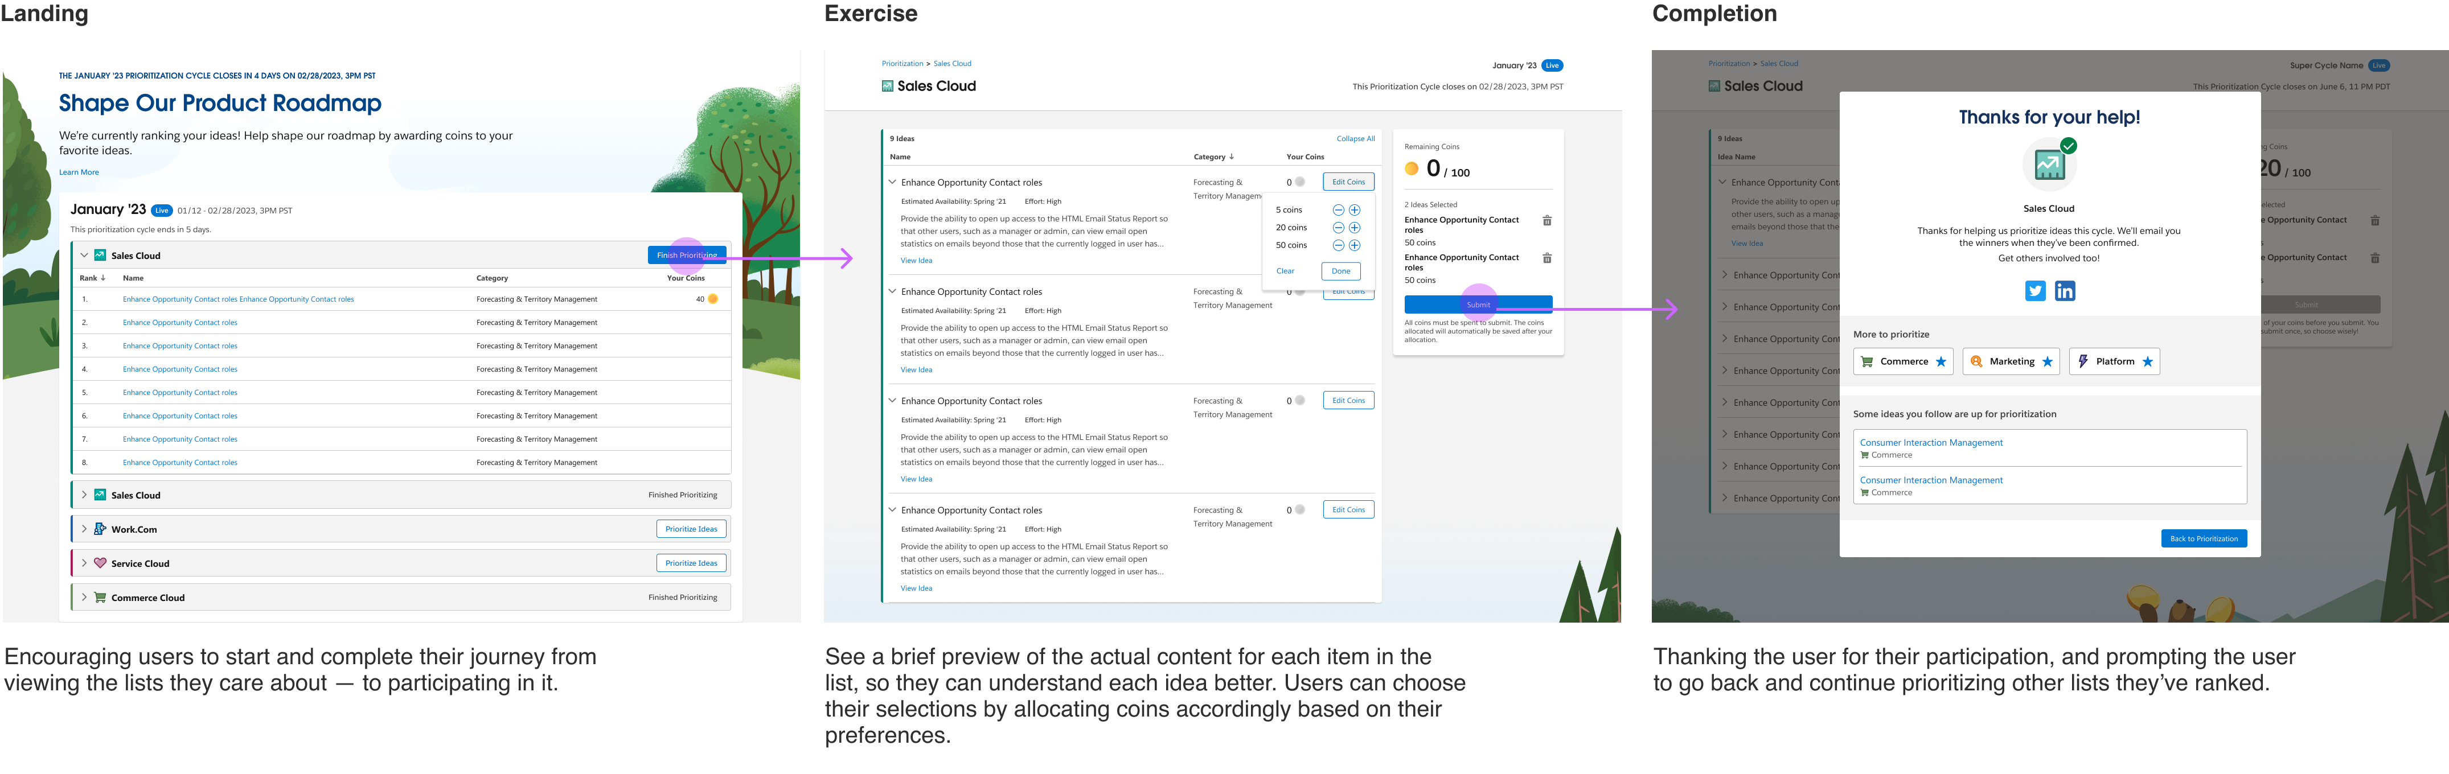
Task: Click the Work.Com product icon on Landing
Action: tap(100, 529)
